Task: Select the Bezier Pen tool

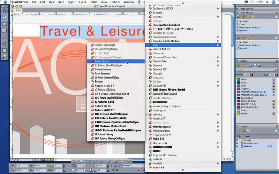Action: 4,44
